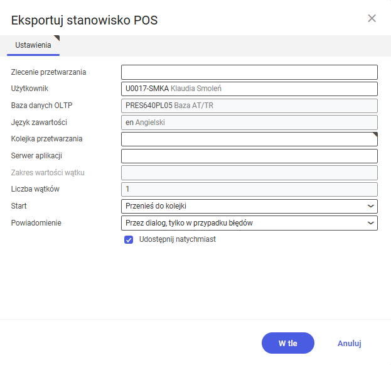Click the Zakres wartości wątku field
The height and width of the screenshot is (365, 391).
(x=249, y=173)
